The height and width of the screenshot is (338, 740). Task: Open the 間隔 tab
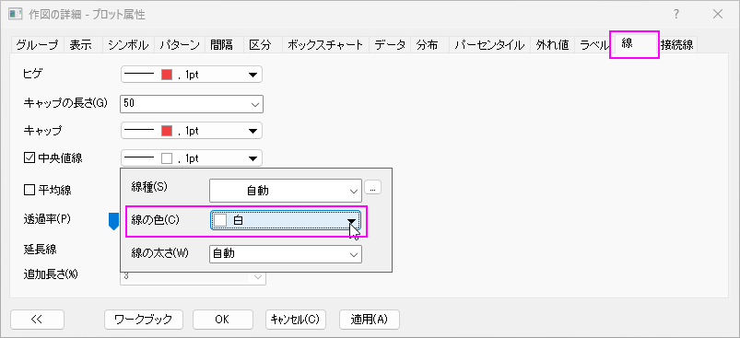tap(224, 45)
